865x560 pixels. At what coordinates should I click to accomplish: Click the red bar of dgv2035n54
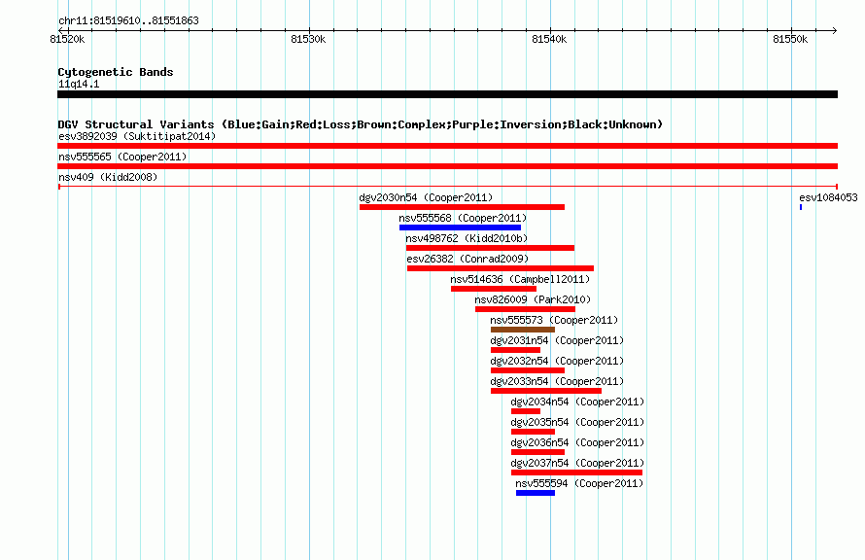point(533,432)
